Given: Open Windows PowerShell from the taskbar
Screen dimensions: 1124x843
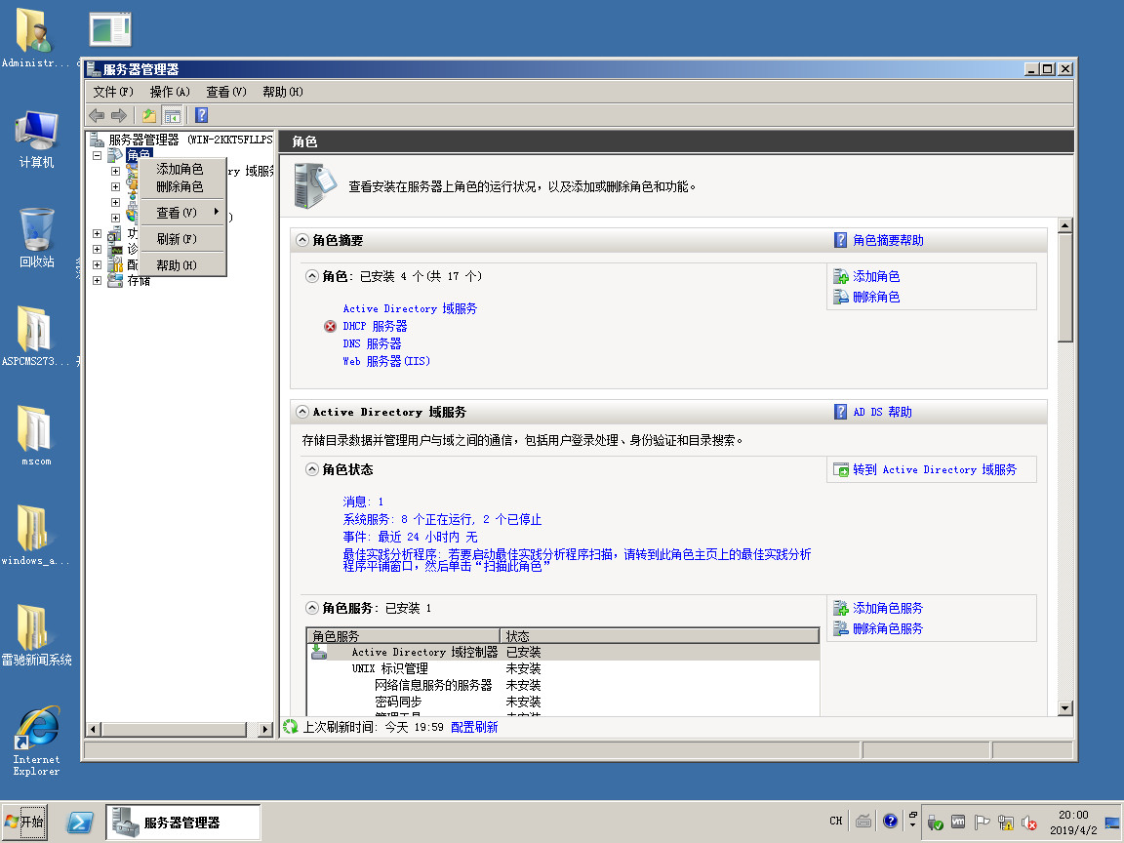Looking at the screenshot, I should pos(80,823).
